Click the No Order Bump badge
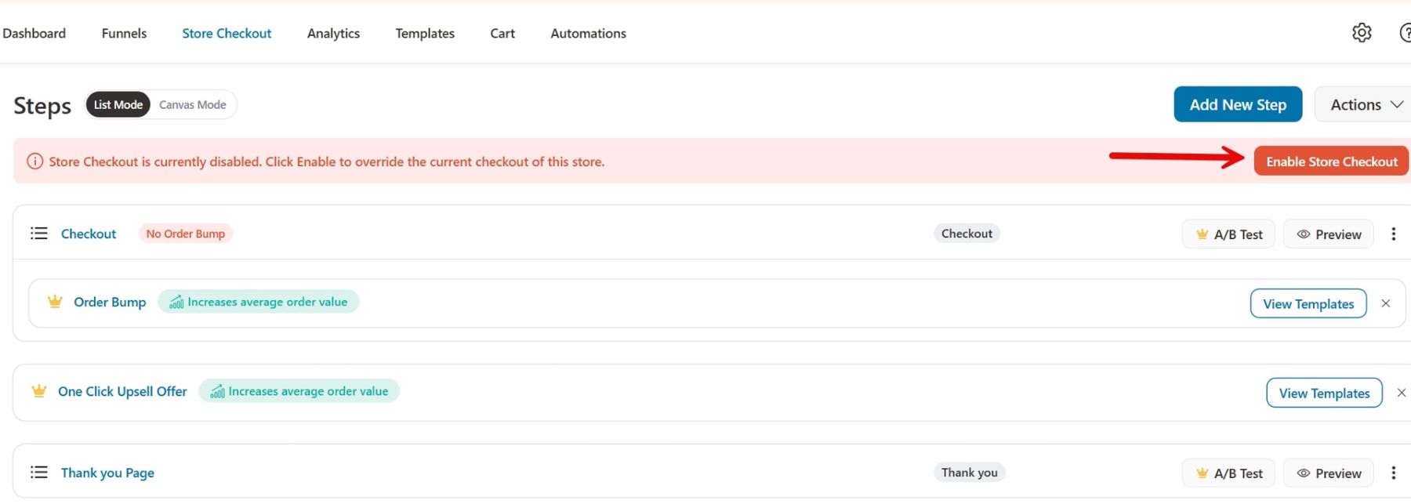Viewport: 1411px width, 504px height. tap(185, 234)
